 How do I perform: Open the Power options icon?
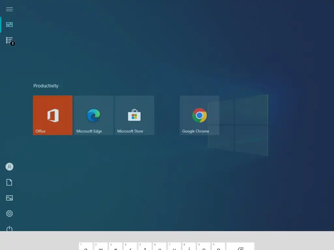9,229
